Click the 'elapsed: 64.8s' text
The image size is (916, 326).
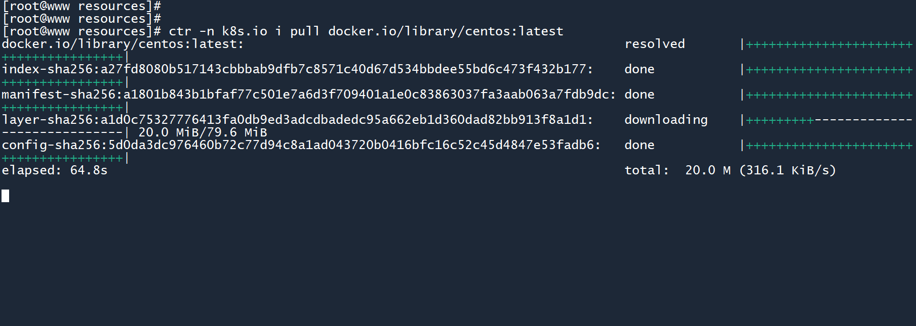55,170
